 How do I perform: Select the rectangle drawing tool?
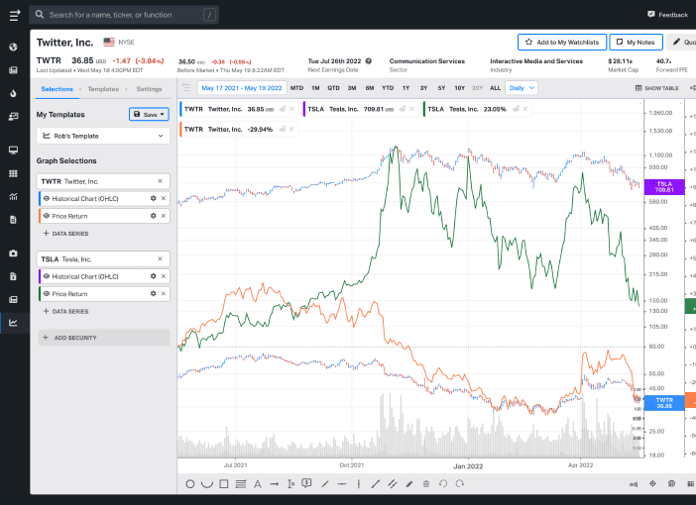[x=224, y=483]
